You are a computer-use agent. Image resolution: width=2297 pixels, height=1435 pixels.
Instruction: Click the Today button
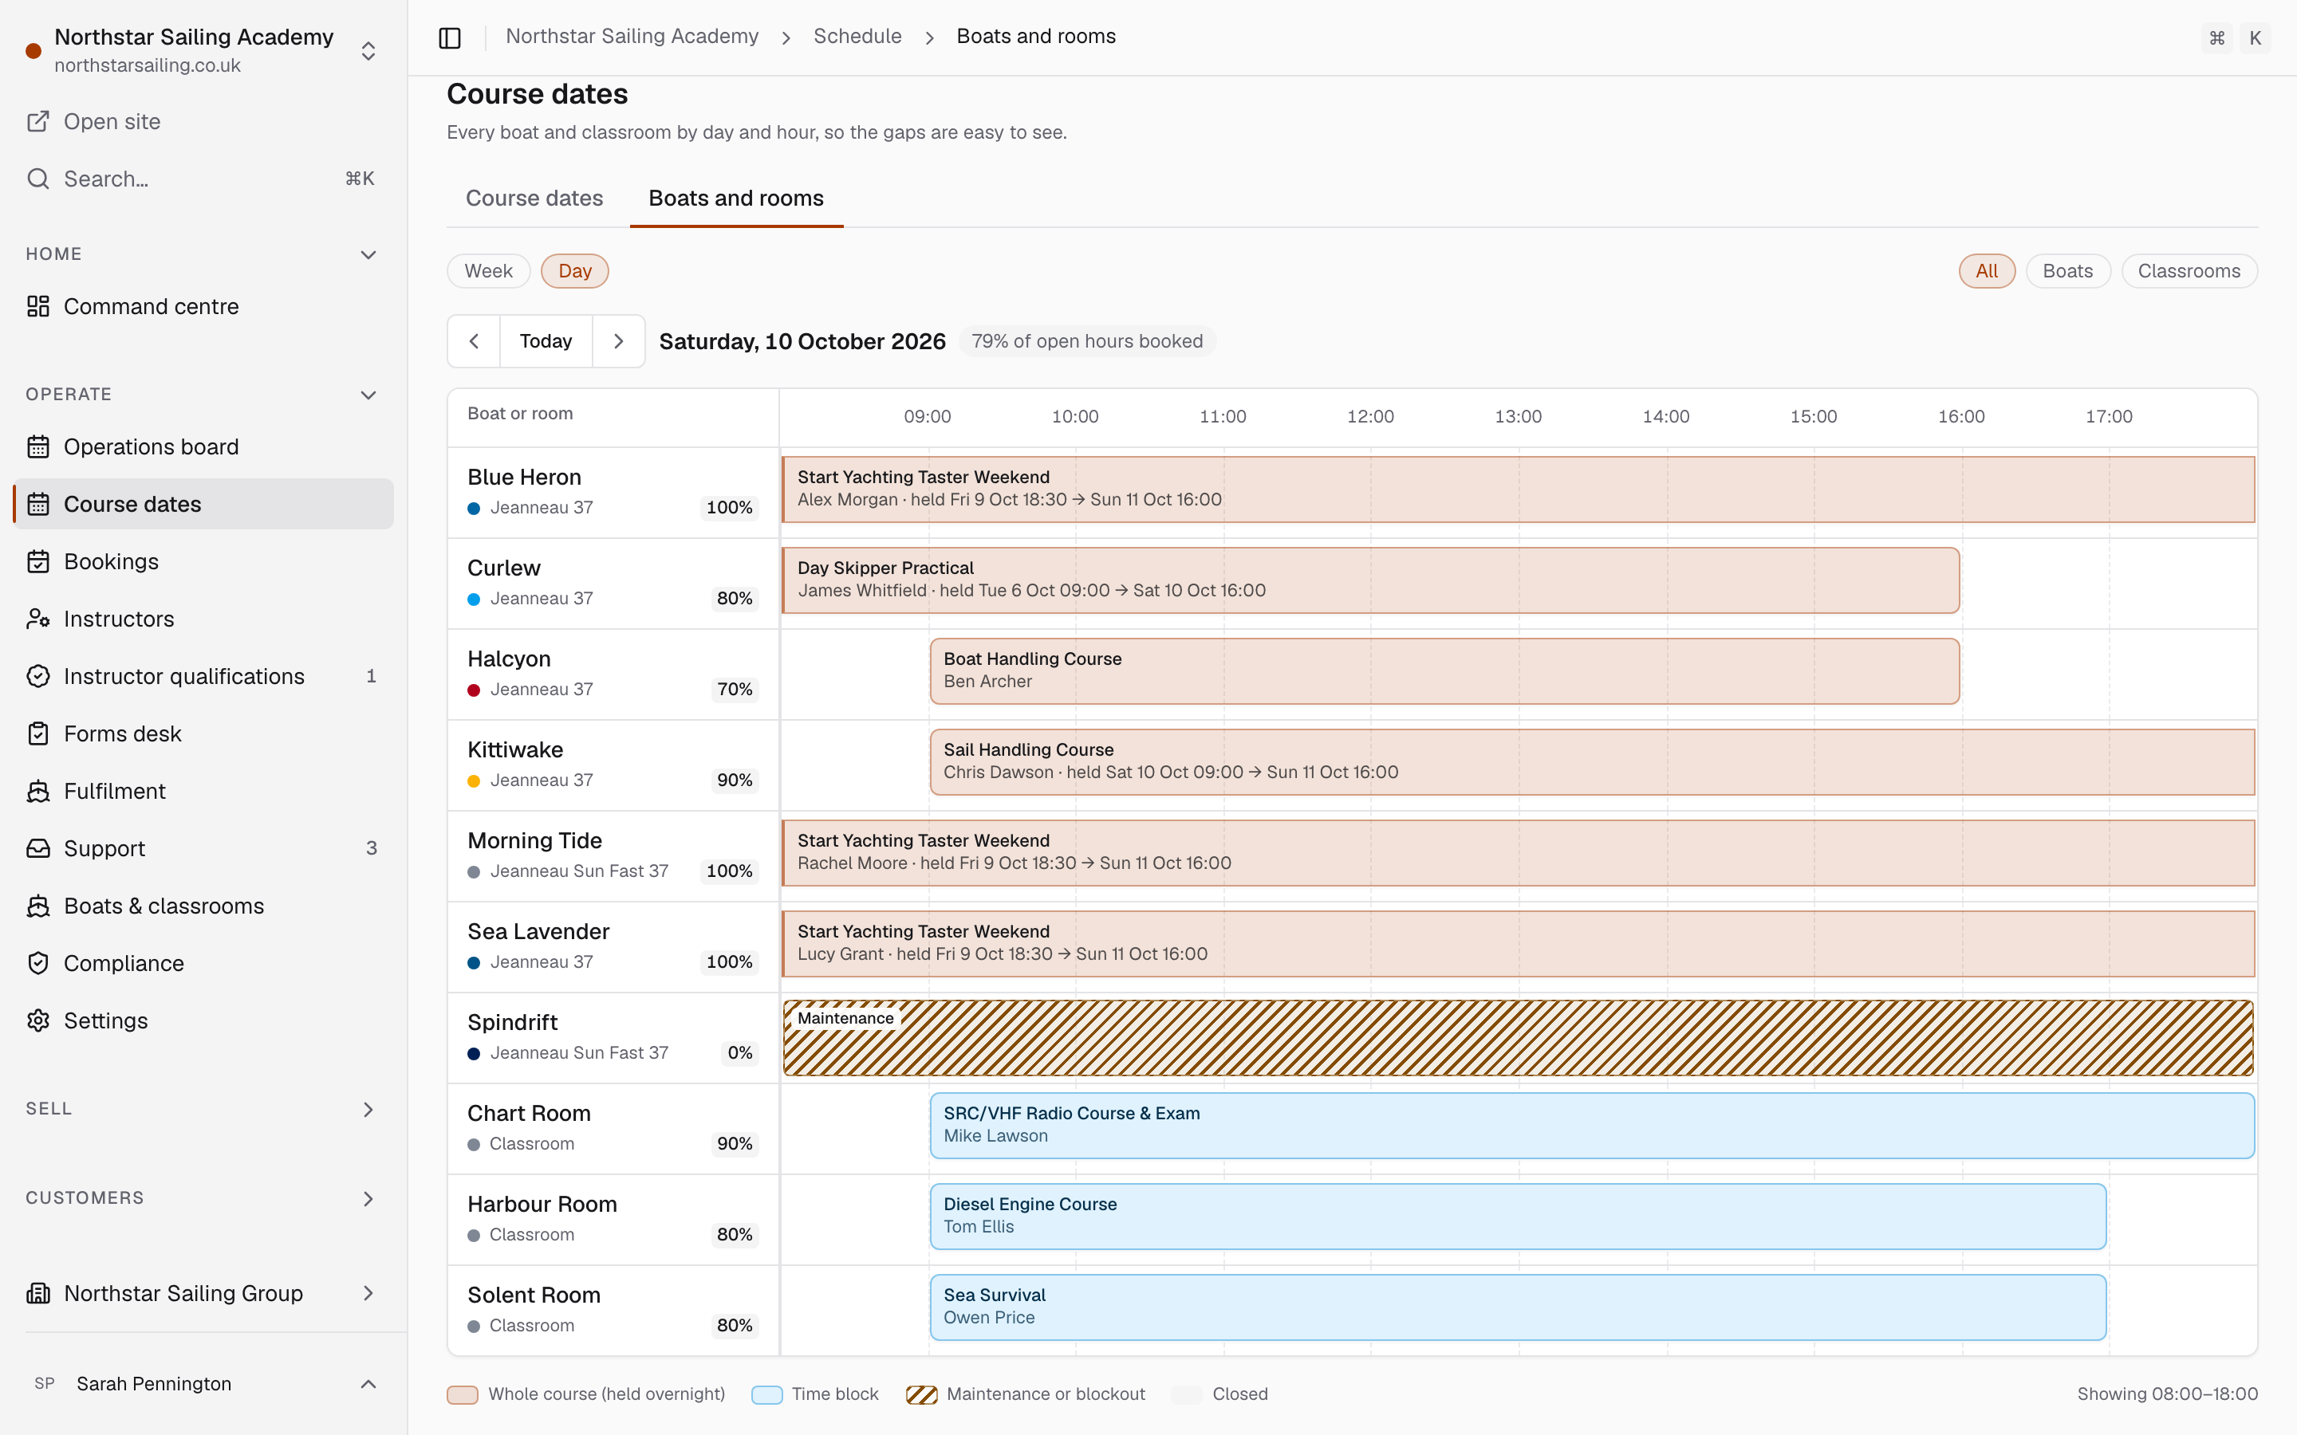tap(546, 342)
